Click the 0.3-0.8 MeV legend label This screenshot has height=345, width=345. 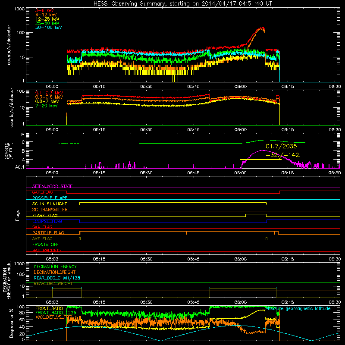pyautogui.click(x=49, y=97)
